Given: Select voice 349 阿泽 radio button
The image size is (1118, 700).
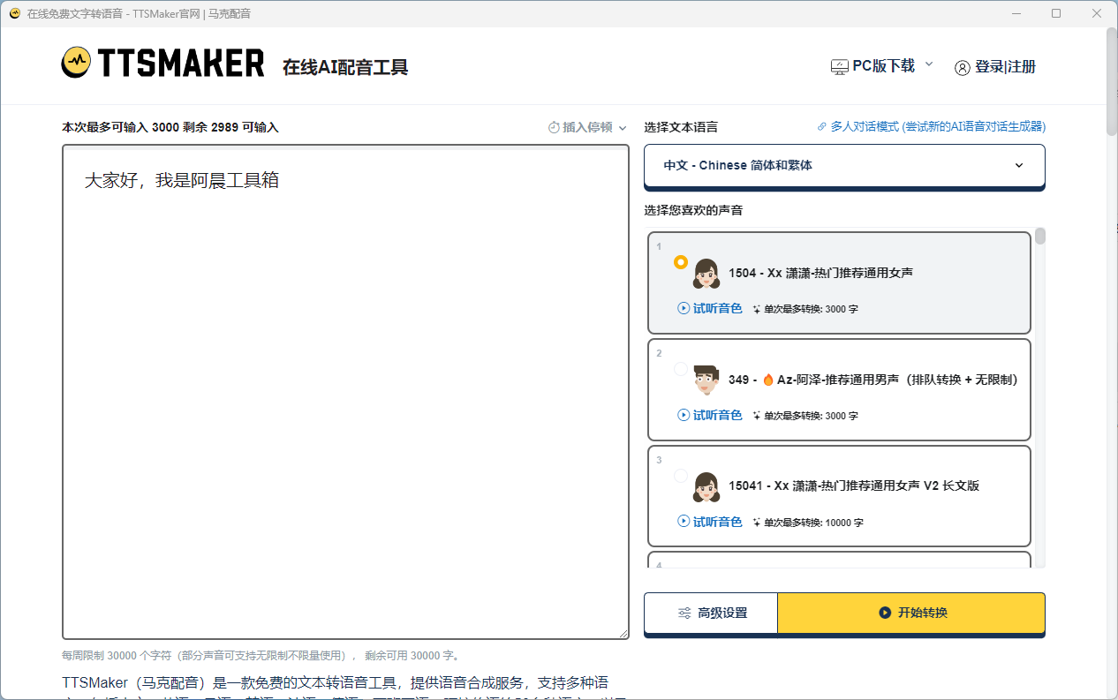Looking at the screenshot, I should click(x=681, y=369).
